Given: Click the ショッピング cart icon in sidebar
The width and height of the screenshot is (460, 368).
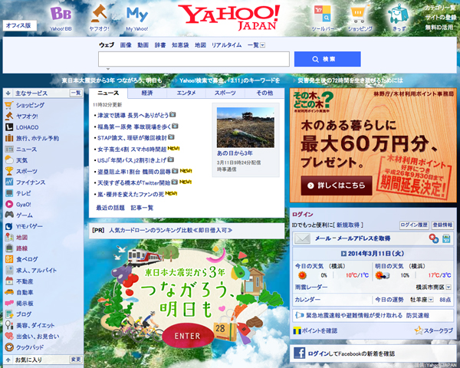Looking at the screenshot, I should pyautogui.click(x=8, y=105).
